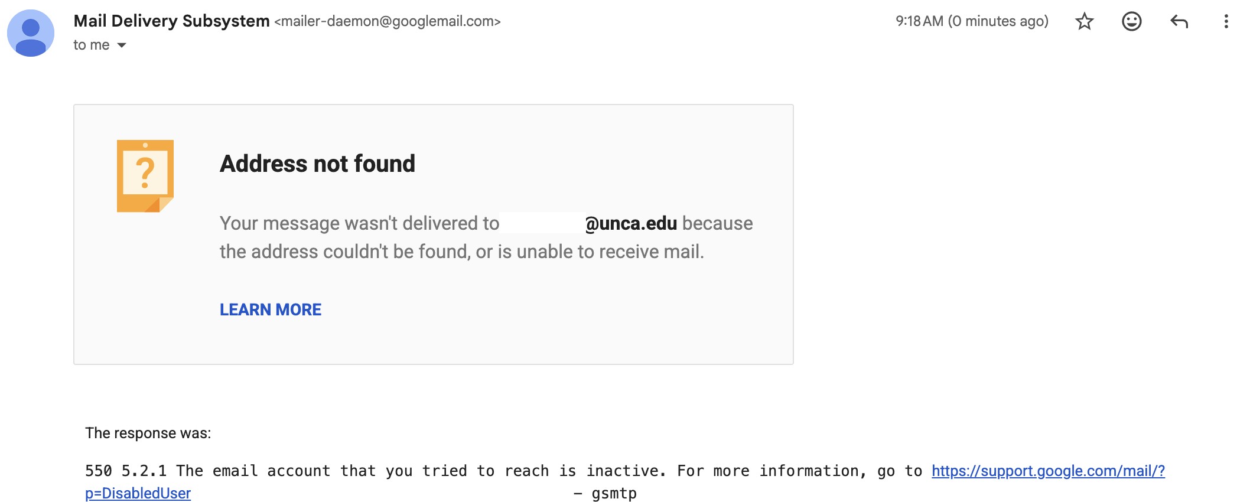The width and height of the screenshot is (1250, 502).
Task: Open the support.google.com/mail help link
Action: point(1047,471)
